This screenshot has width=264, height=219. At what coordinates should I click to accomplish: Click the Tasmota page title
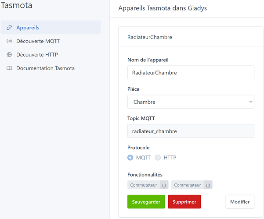tap(17, 5)
